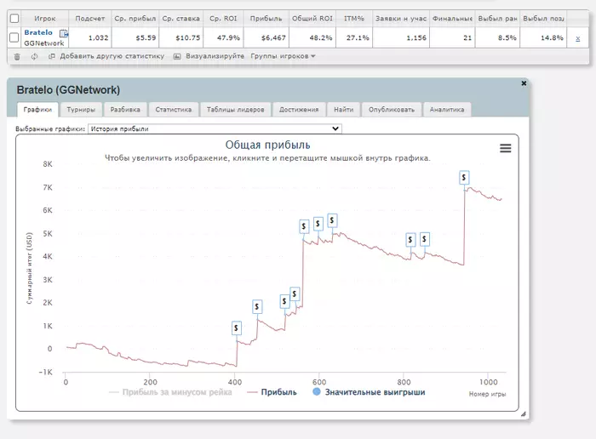596x439 pixels.
Task: Click the trash delete icon below the table
Action: click(17, 57)
